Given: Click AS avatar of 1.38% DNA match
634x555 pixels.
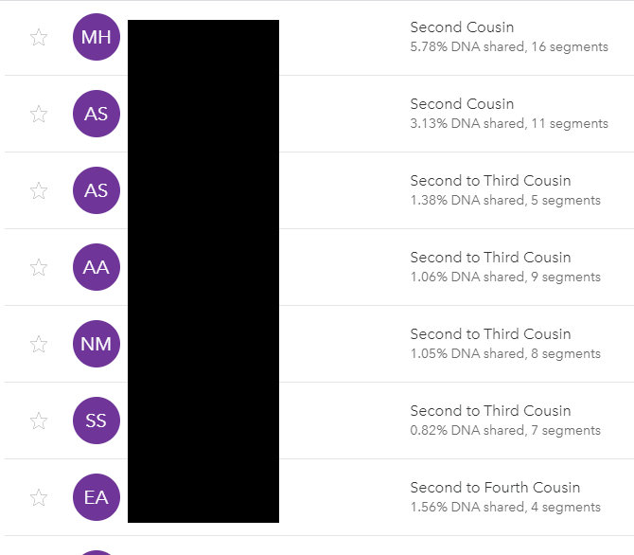Looking at the screenshot, I should click(96, 190).
